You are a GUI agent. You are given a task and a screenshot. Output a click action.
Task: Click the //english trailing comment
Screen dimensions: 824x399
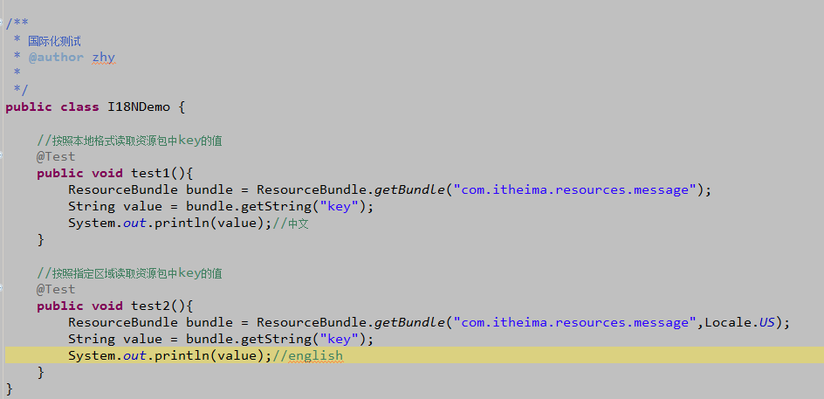(308, 356)
